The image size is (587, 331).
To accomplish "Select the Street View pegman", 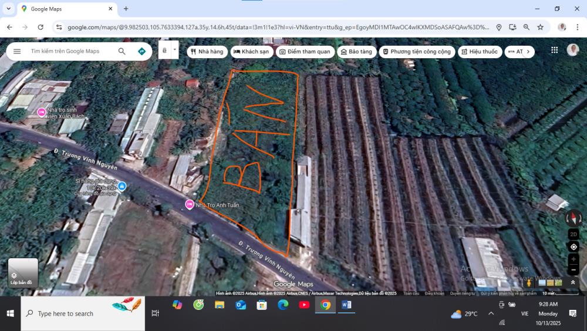I will pyautogui.click(x=529, y=283).
